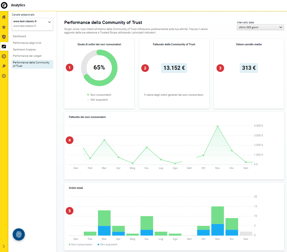Image resolution: width=287 pixels, height=252 pixels.
Task: Click the Nov bar in Ordini totali chart
Action: (218, 221)
